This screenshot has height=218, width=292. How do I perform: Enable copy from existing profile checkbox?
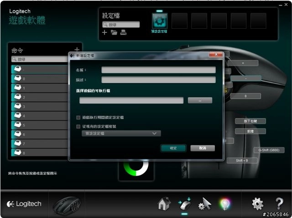coord(78,127)
